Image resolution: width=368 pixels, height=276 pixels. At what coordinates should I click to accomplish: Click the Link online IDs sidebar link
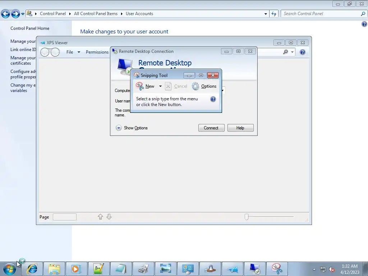(x=23, y=50)
